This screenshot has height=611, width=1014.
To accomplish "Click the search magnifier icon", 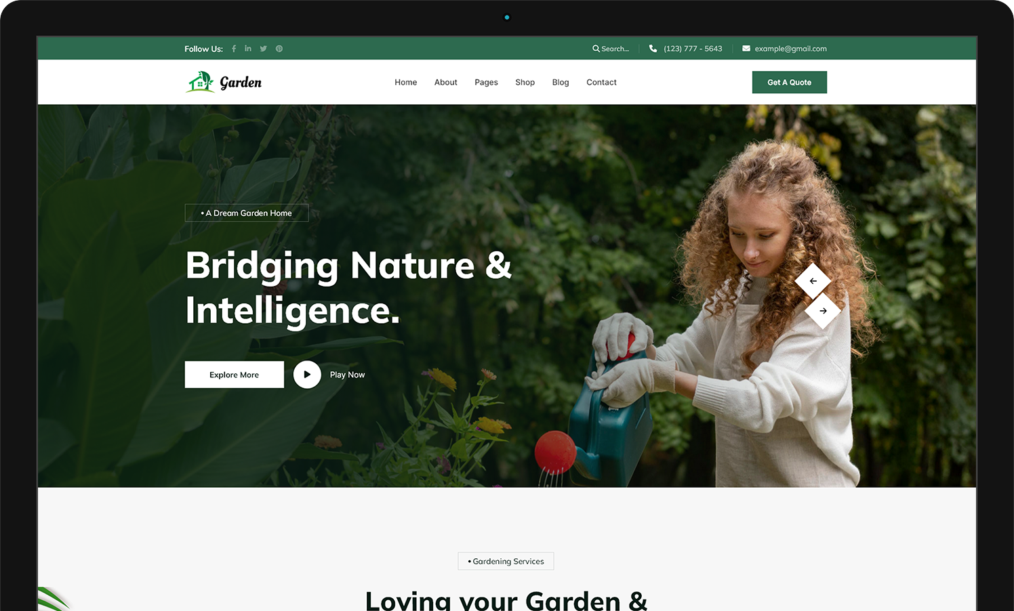I will pyautogui.click(x=596, y=49).
